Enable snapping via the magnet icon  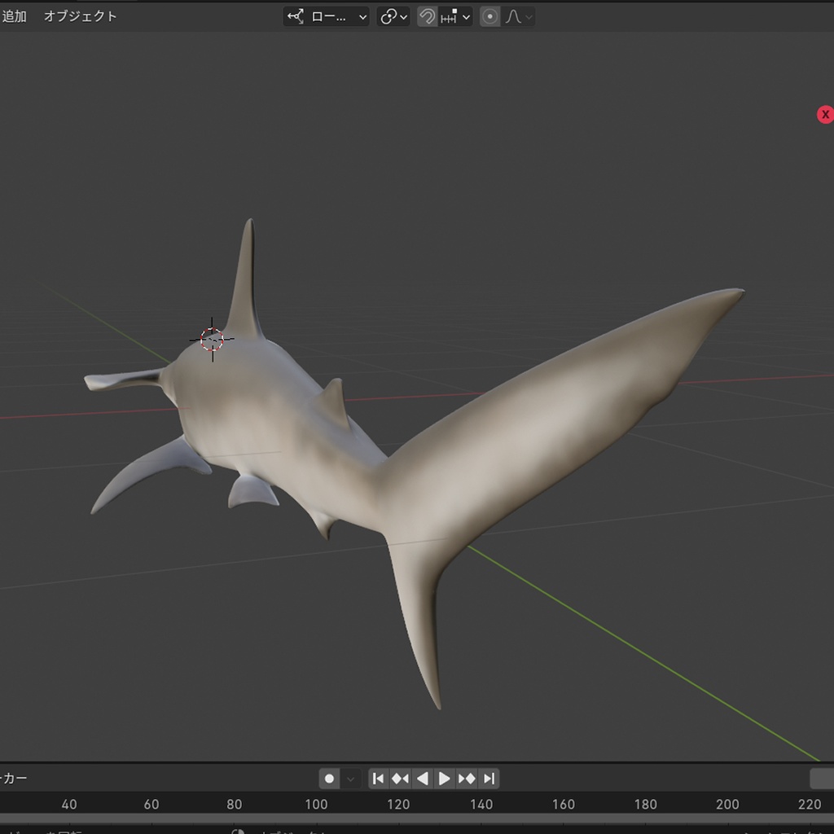(427, 16)
